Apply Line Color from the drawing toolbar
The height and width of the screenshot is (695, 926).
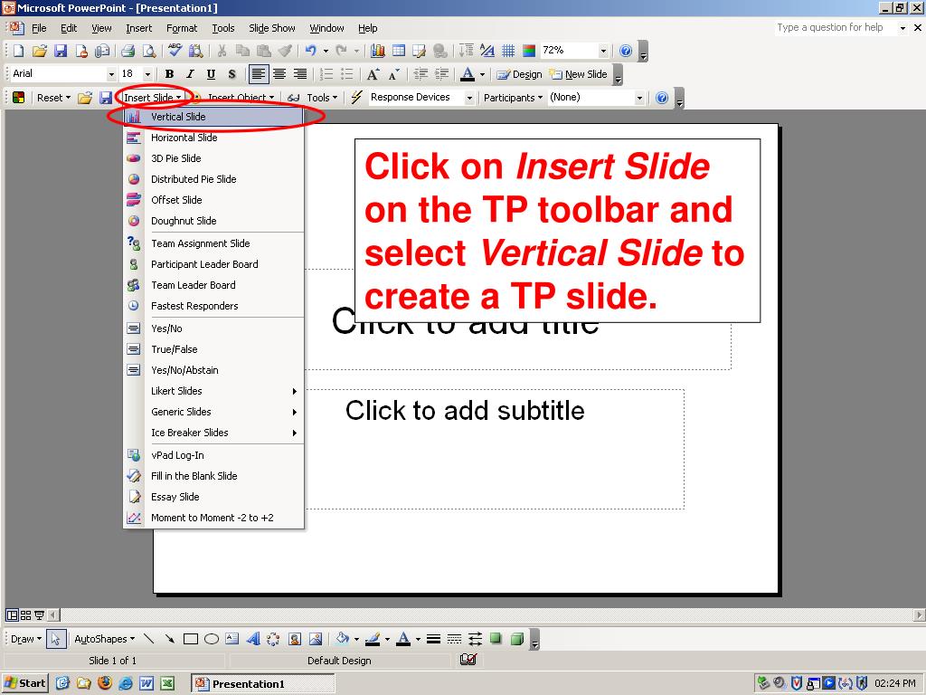(x=373, y=639)
